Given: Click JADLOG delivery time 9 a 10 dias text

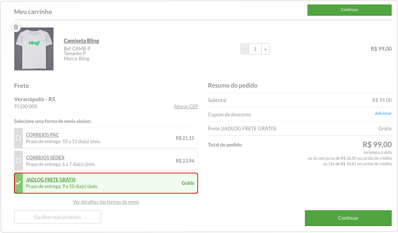Looking at the screenshot, I should [62, 186].
